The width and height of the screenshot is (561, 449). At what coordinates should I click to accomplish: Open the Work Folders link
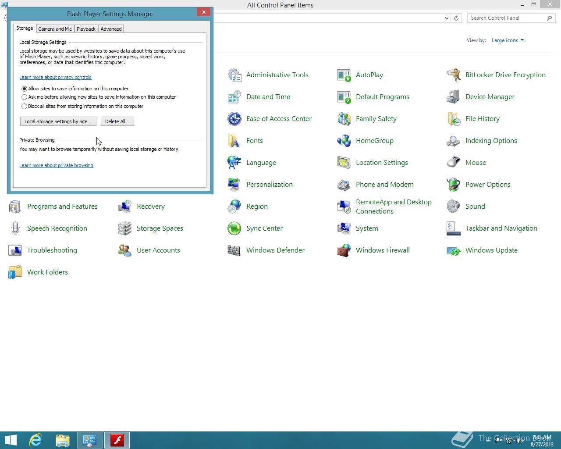click(x=47, y=272)
